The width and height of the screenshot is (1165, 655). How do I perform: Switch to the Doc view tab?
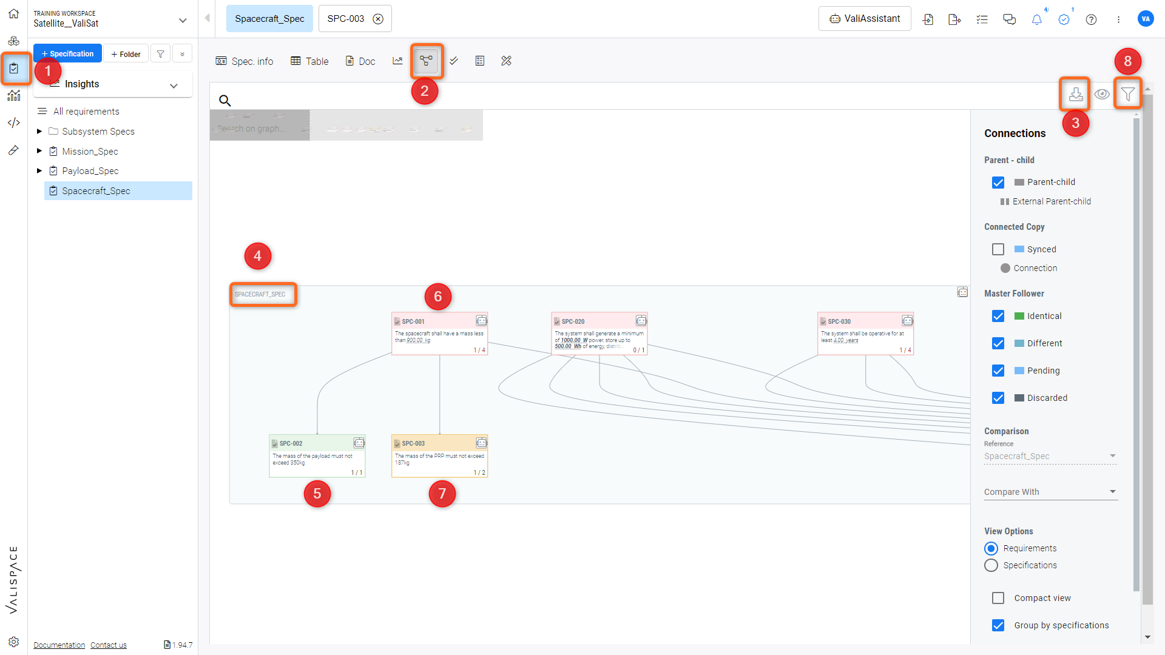(x=360, y=61)
